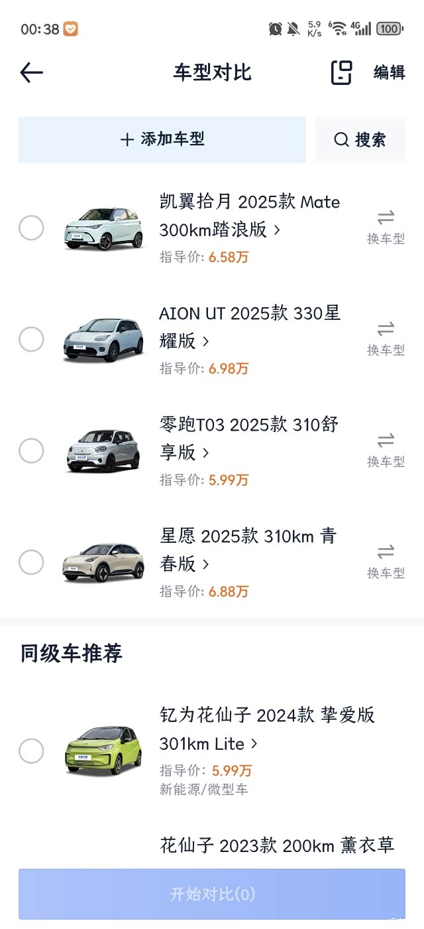Tap 编辑 in the top bar
Viewport: 424px width, 929px height.
point(389,72)
